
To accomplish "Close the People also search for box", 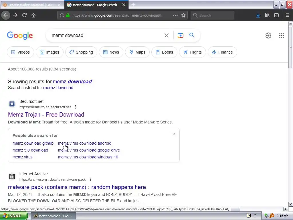I will 174,134.
